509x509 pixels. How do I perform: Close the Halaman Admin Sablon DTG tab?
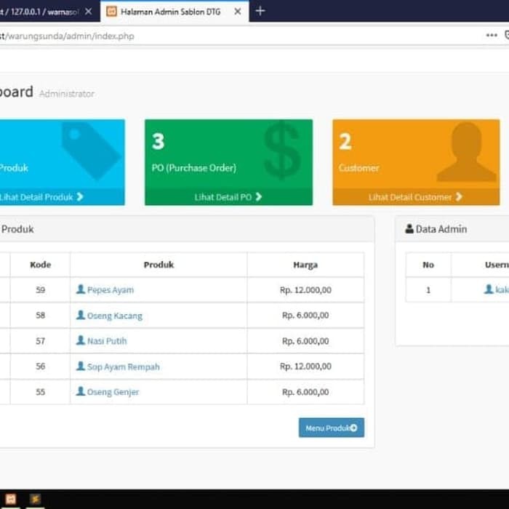[x=237, y=12]
